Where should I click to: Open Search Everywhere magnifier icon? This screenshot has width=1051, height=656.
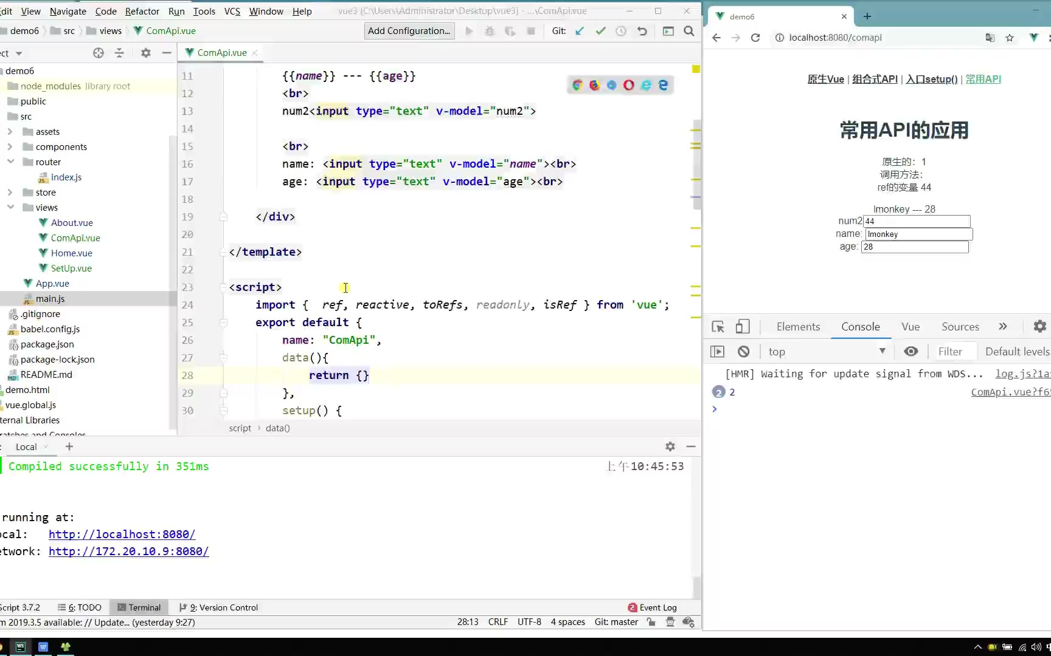[x=689, y=31]
